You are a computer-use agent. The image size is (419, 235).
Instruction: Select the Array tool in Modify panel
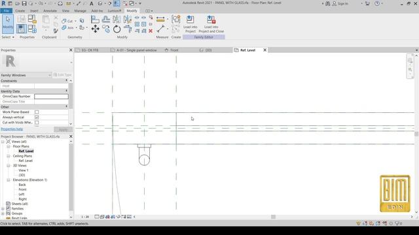tap(137, 24)
